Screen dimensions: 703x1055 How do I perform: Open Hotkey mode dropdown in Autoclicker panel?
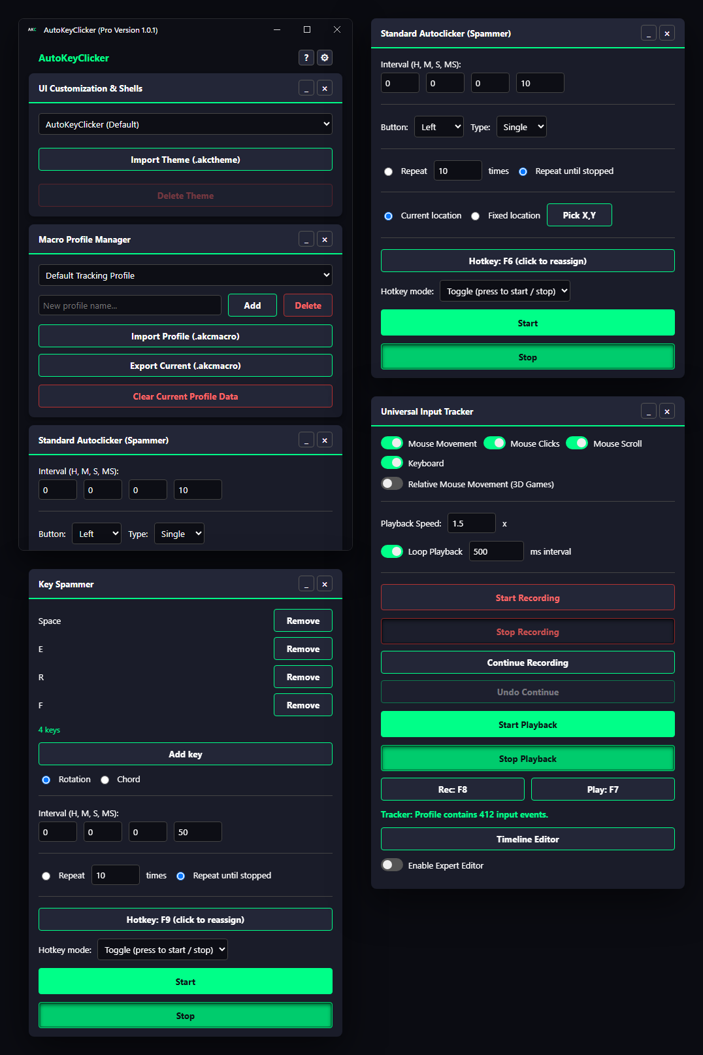point(505,291)
